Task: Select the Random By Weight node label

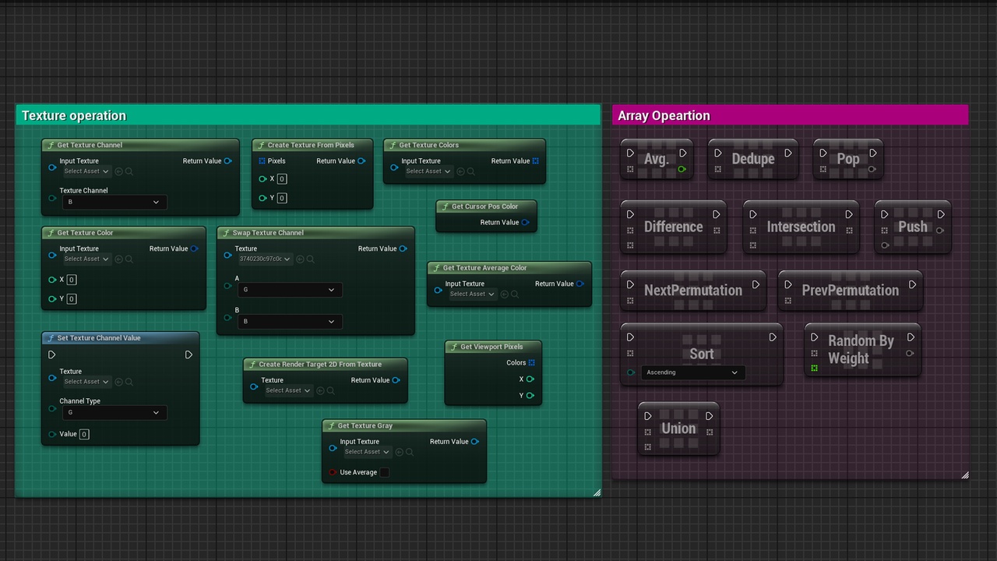Action: click(861, 350)
